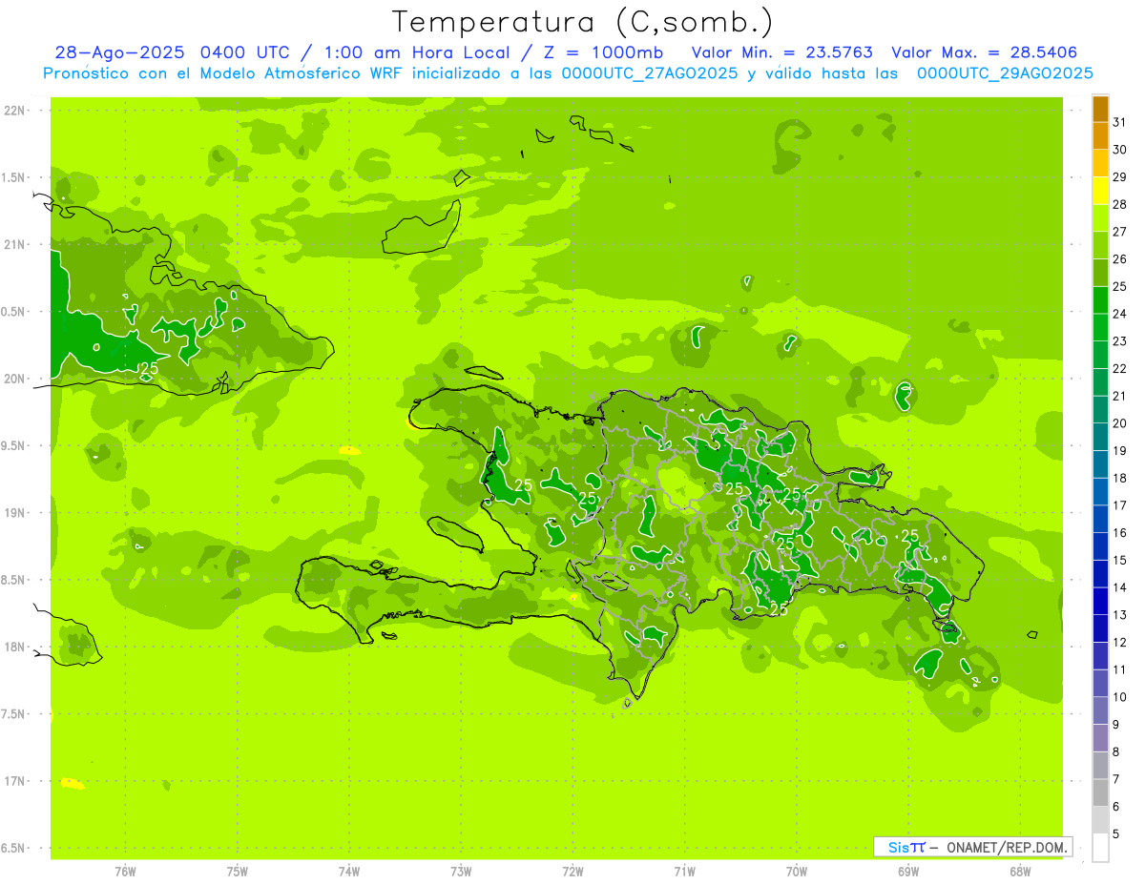Click the 72W longitude axis label
Screen dimensions: 1145x884
point(572,872)
